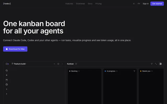The image size is (167, 104).
Task: Toggle the right side panel icon
Action: (x=160, y=64)
